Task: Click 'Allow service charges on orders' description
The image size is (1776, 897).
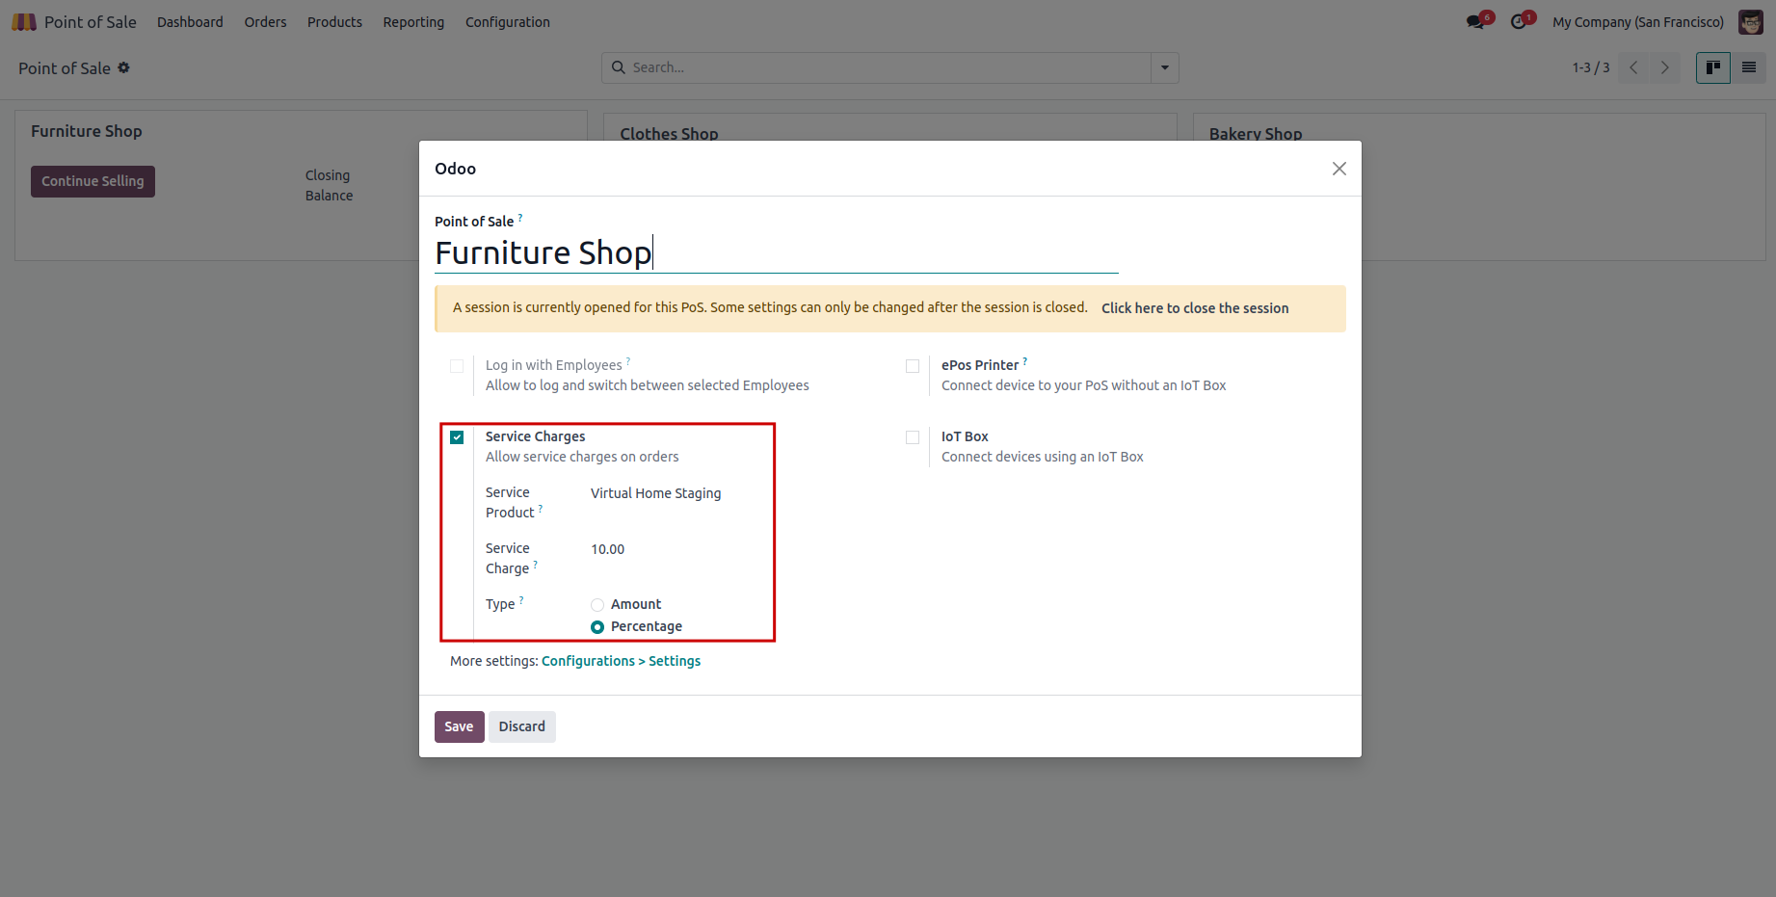Action: pyautogui.click(x=582, y=457)
